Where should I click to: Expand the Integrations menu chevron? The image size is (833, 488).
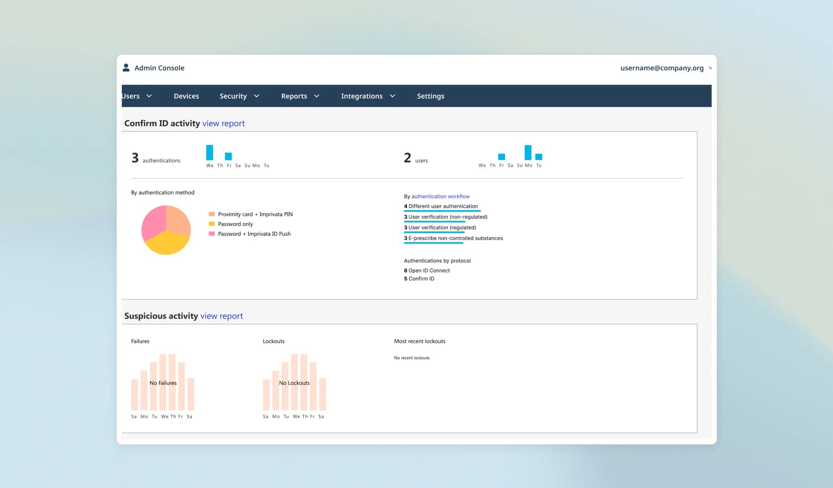[392, 96]
